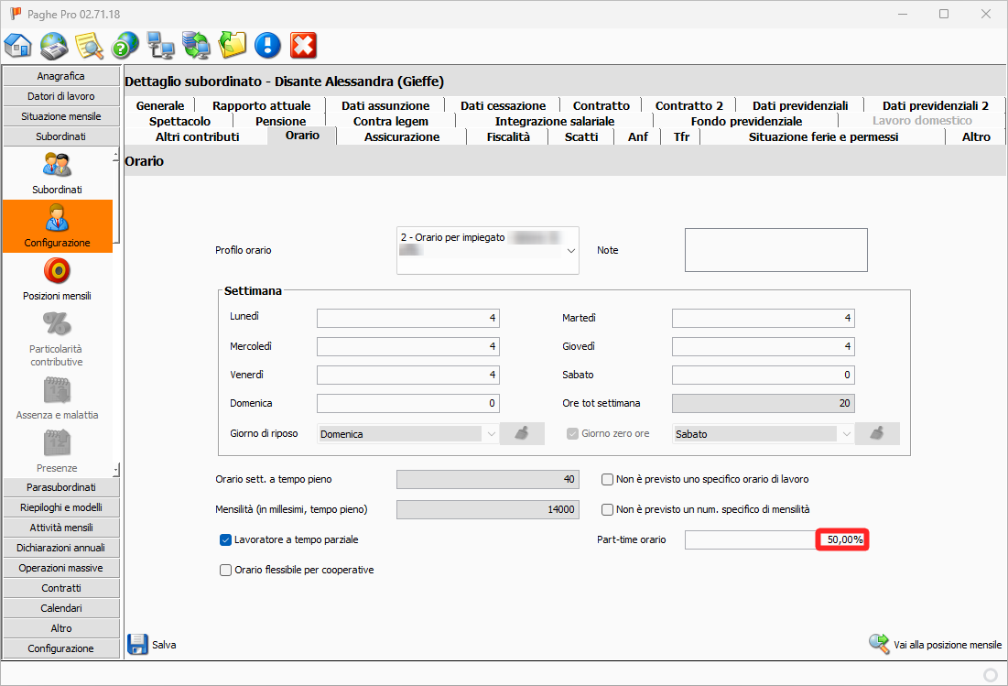Open the Dati assunzione tab
The height and width of the screenshot is (686, 1008).
coord(385,105)
